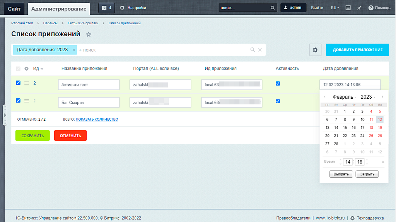Go to previous month in calendar
This screenshot has width=396, height=222.
click(325, 97)
